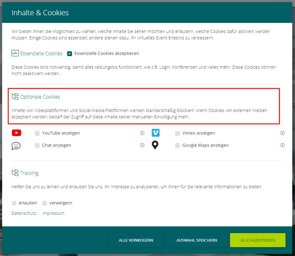The height and width of the screenshot is (256, 295).
Task: Click the YouTube logo icon
Action: click(x=16, y=133)
